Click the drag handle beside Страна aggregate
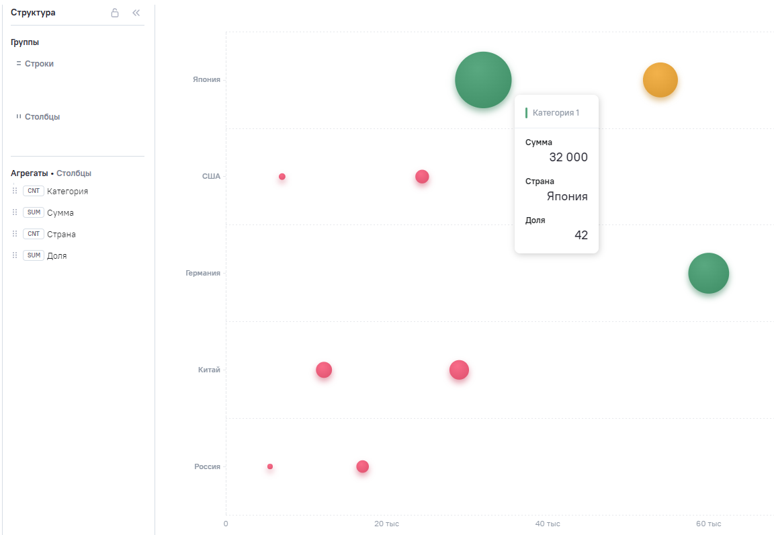 (15, 234)
